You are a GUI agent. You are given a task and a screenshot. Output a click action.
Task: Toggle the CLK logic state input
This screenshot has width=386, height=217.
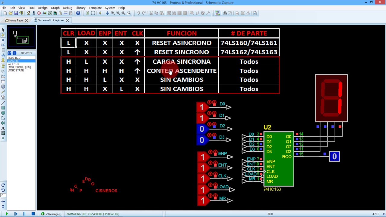click(x=203, y=179)
